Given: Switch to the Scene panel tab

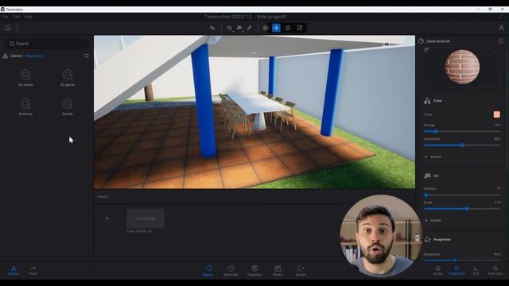Looking at the screenshot, I should 438,270.
